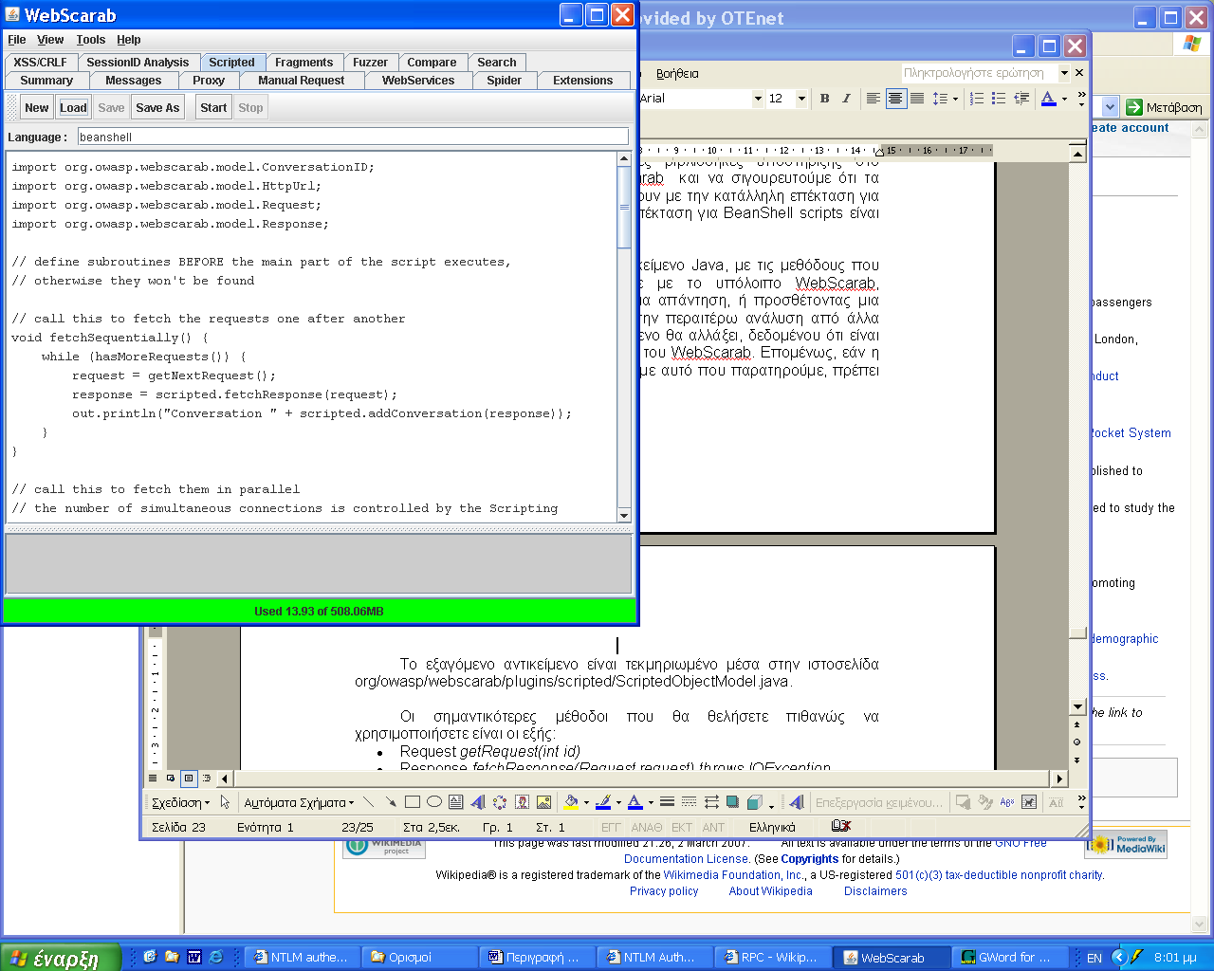Viewport: 1214px width, 971px height.
Task: Apply Line Color in drawing toolbar
Action: click(602, 802)
